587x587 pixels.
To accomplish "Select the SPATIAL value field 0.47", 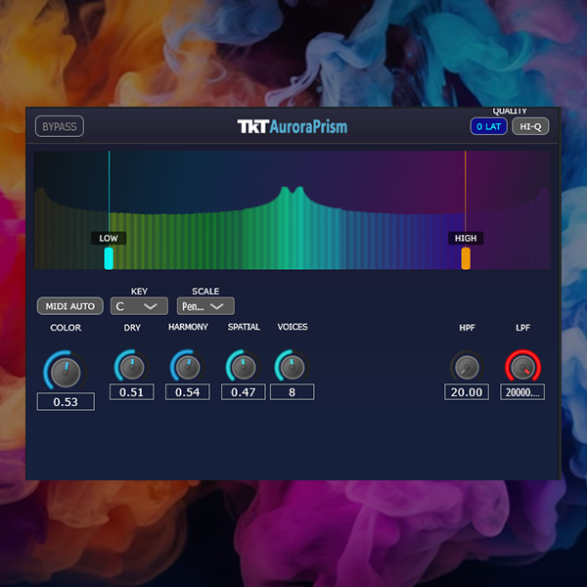I will point(244,392).
